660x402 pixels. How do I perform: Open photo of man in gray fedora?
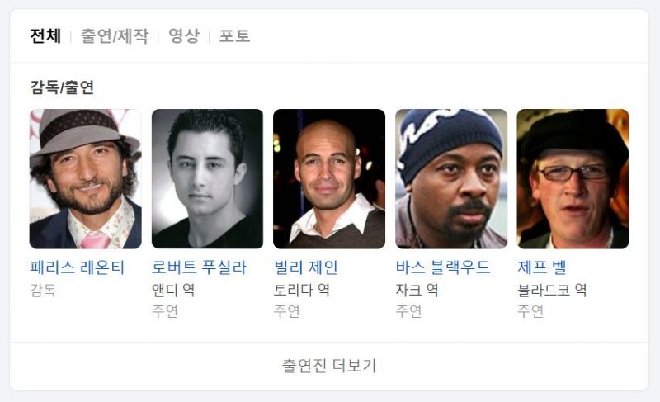86,179
